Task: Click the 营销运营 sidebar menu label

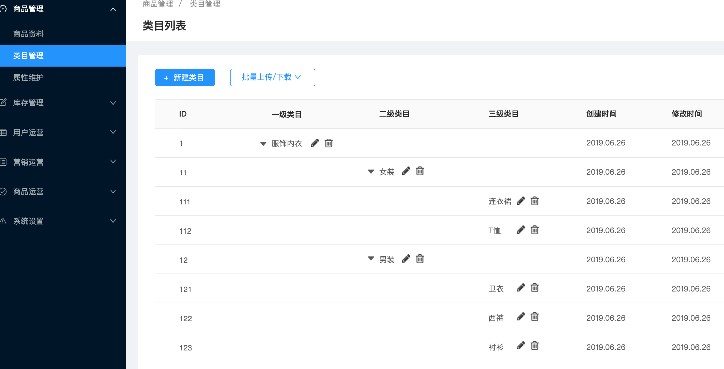Action: pyautogui.click(x=28, y=162)
